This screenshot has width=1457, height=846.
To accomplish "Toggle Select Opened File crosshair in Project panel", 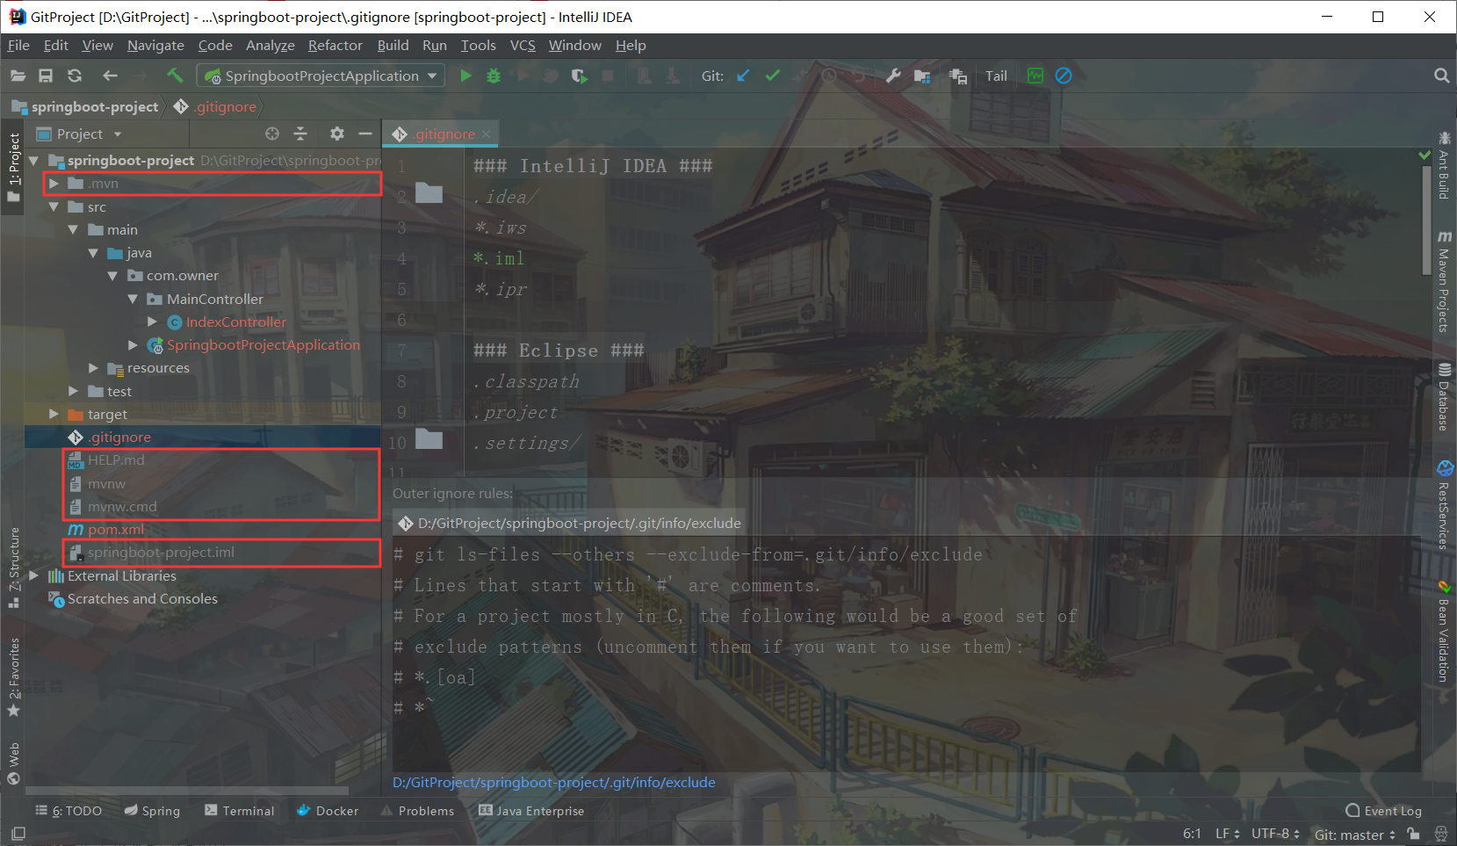I will click(272, 134).
